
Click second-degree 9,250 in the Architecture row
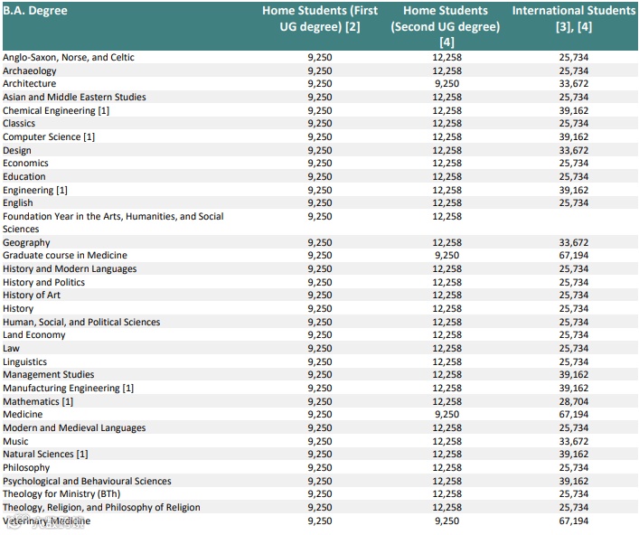[x=447, y=83]
